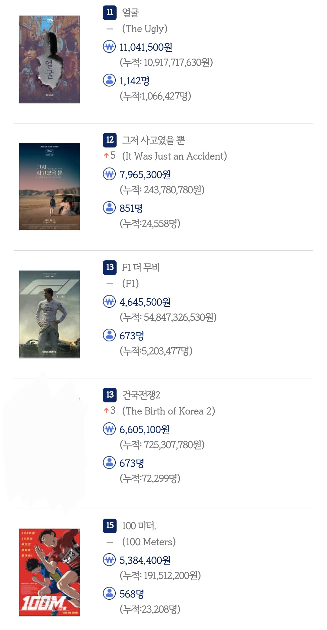Viewport: 327px width, 630px height.
Task: Click the won icon for The Ugly revenue
Action: pos(109,47)
